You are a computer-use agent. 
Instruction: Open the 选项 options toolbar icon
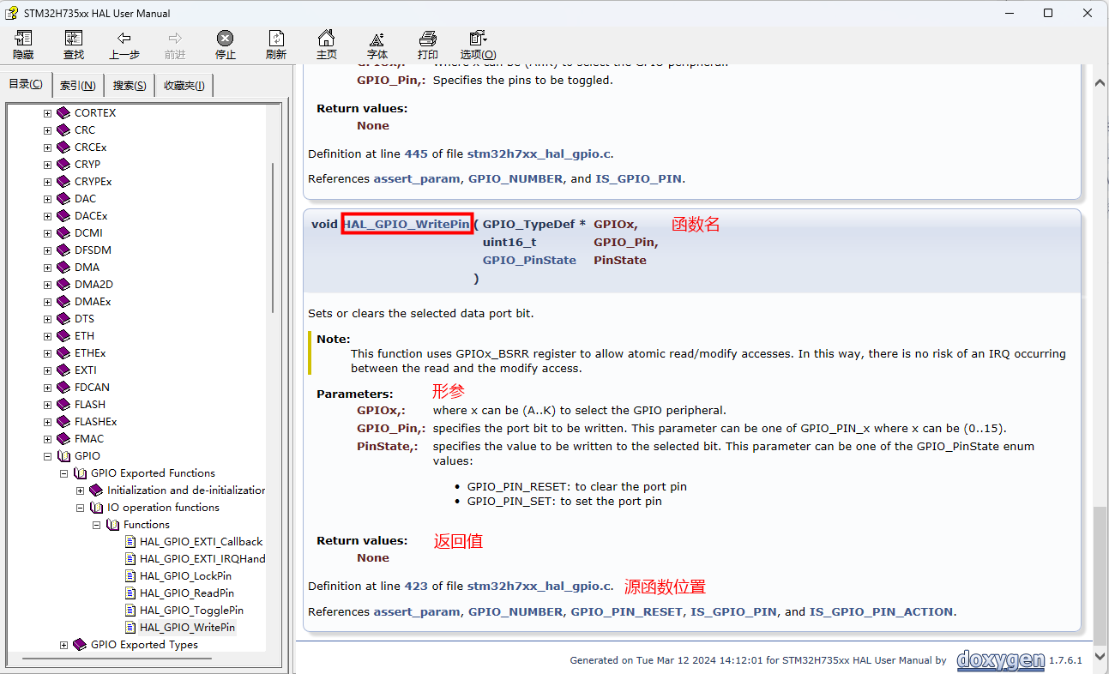[477, 39]
